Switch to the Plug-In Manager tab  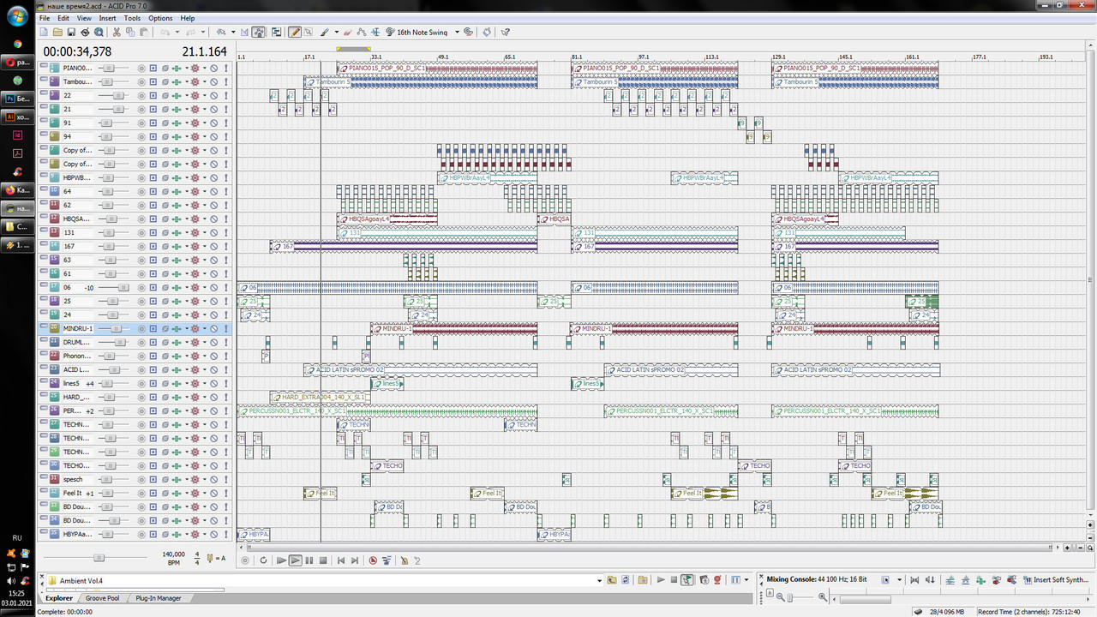pos(159,598)
